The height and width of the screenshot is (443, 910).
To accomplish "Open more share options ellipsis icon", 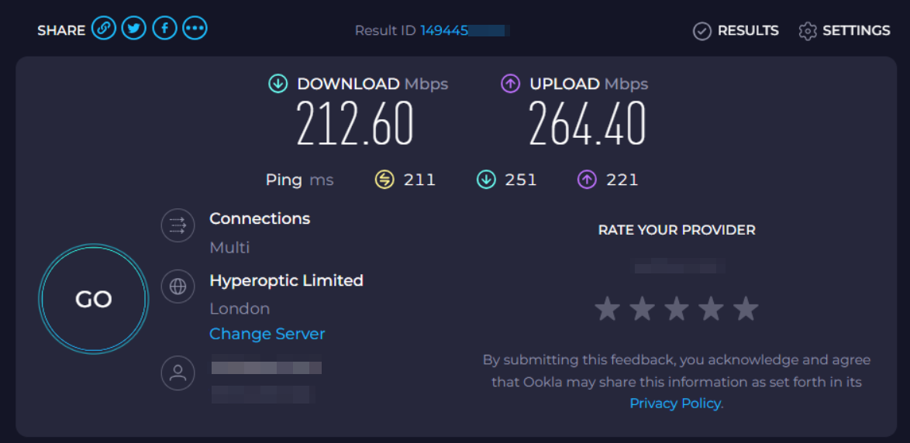I will pos(195,29).
